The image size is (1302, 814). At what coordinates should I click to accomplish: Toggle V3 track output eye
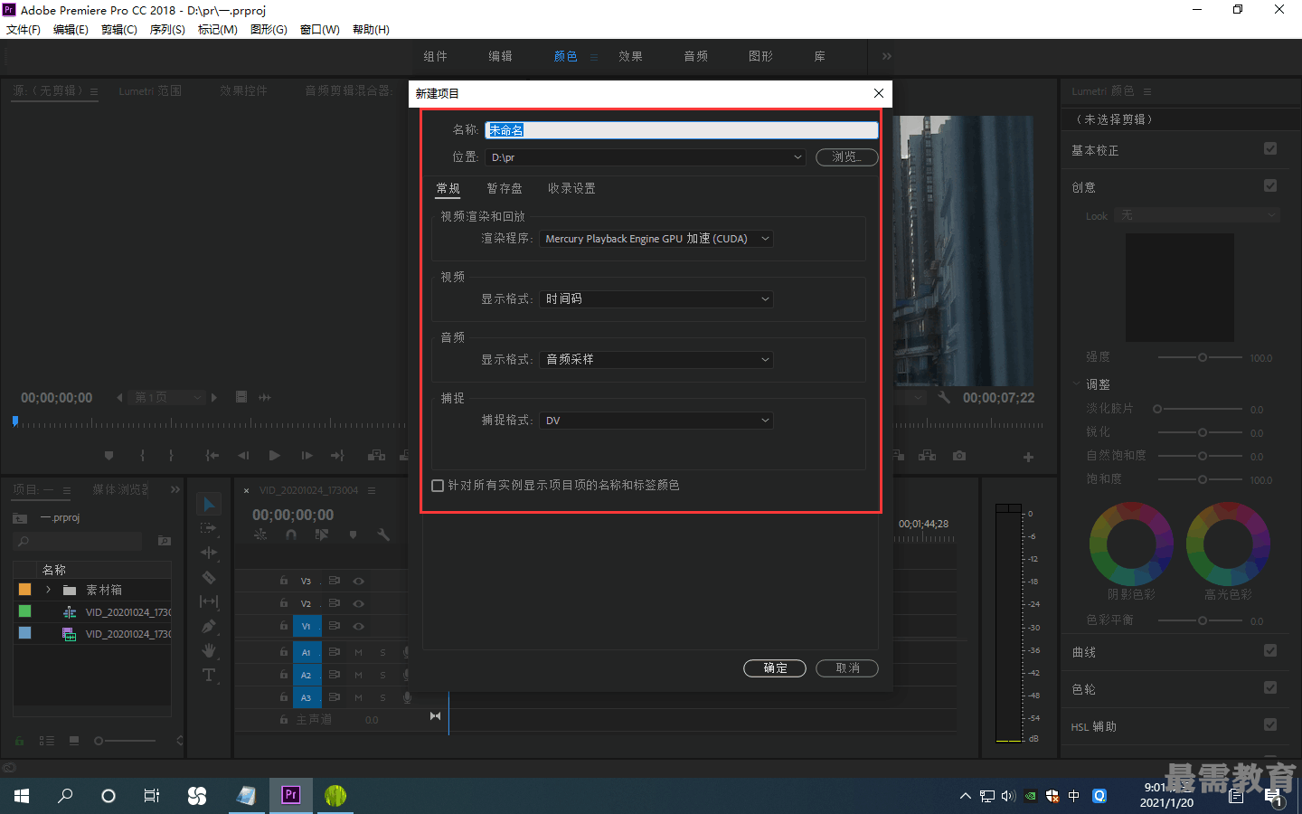[x=359, y=581]
